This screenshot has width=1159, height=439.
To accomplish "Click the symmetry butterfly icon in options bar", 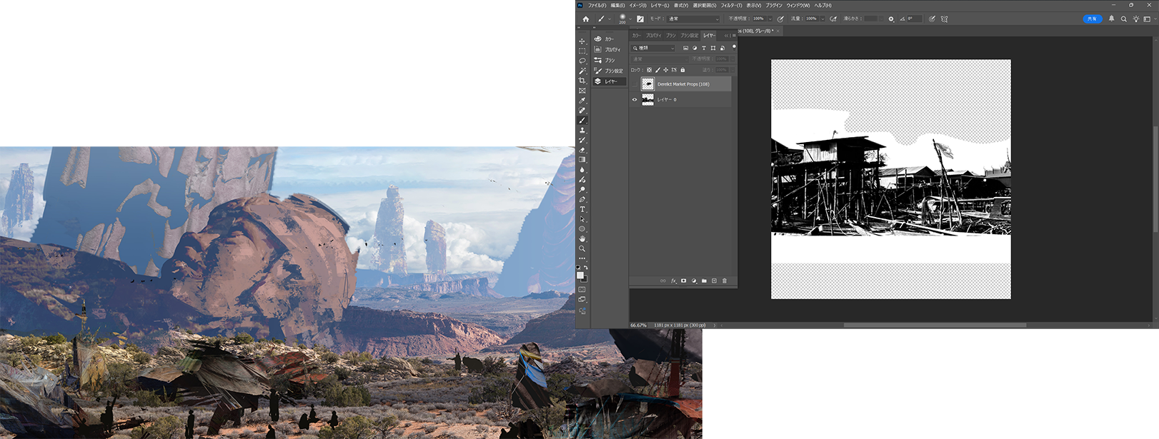I will [944, 19].
